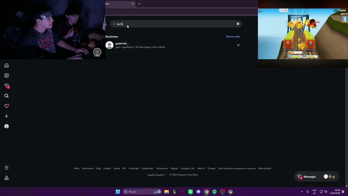The height and width of the screenshot is (196, 348).
Task: Open Meta Verified footer link
Action: pyautogui.click(x=265, y=169)
